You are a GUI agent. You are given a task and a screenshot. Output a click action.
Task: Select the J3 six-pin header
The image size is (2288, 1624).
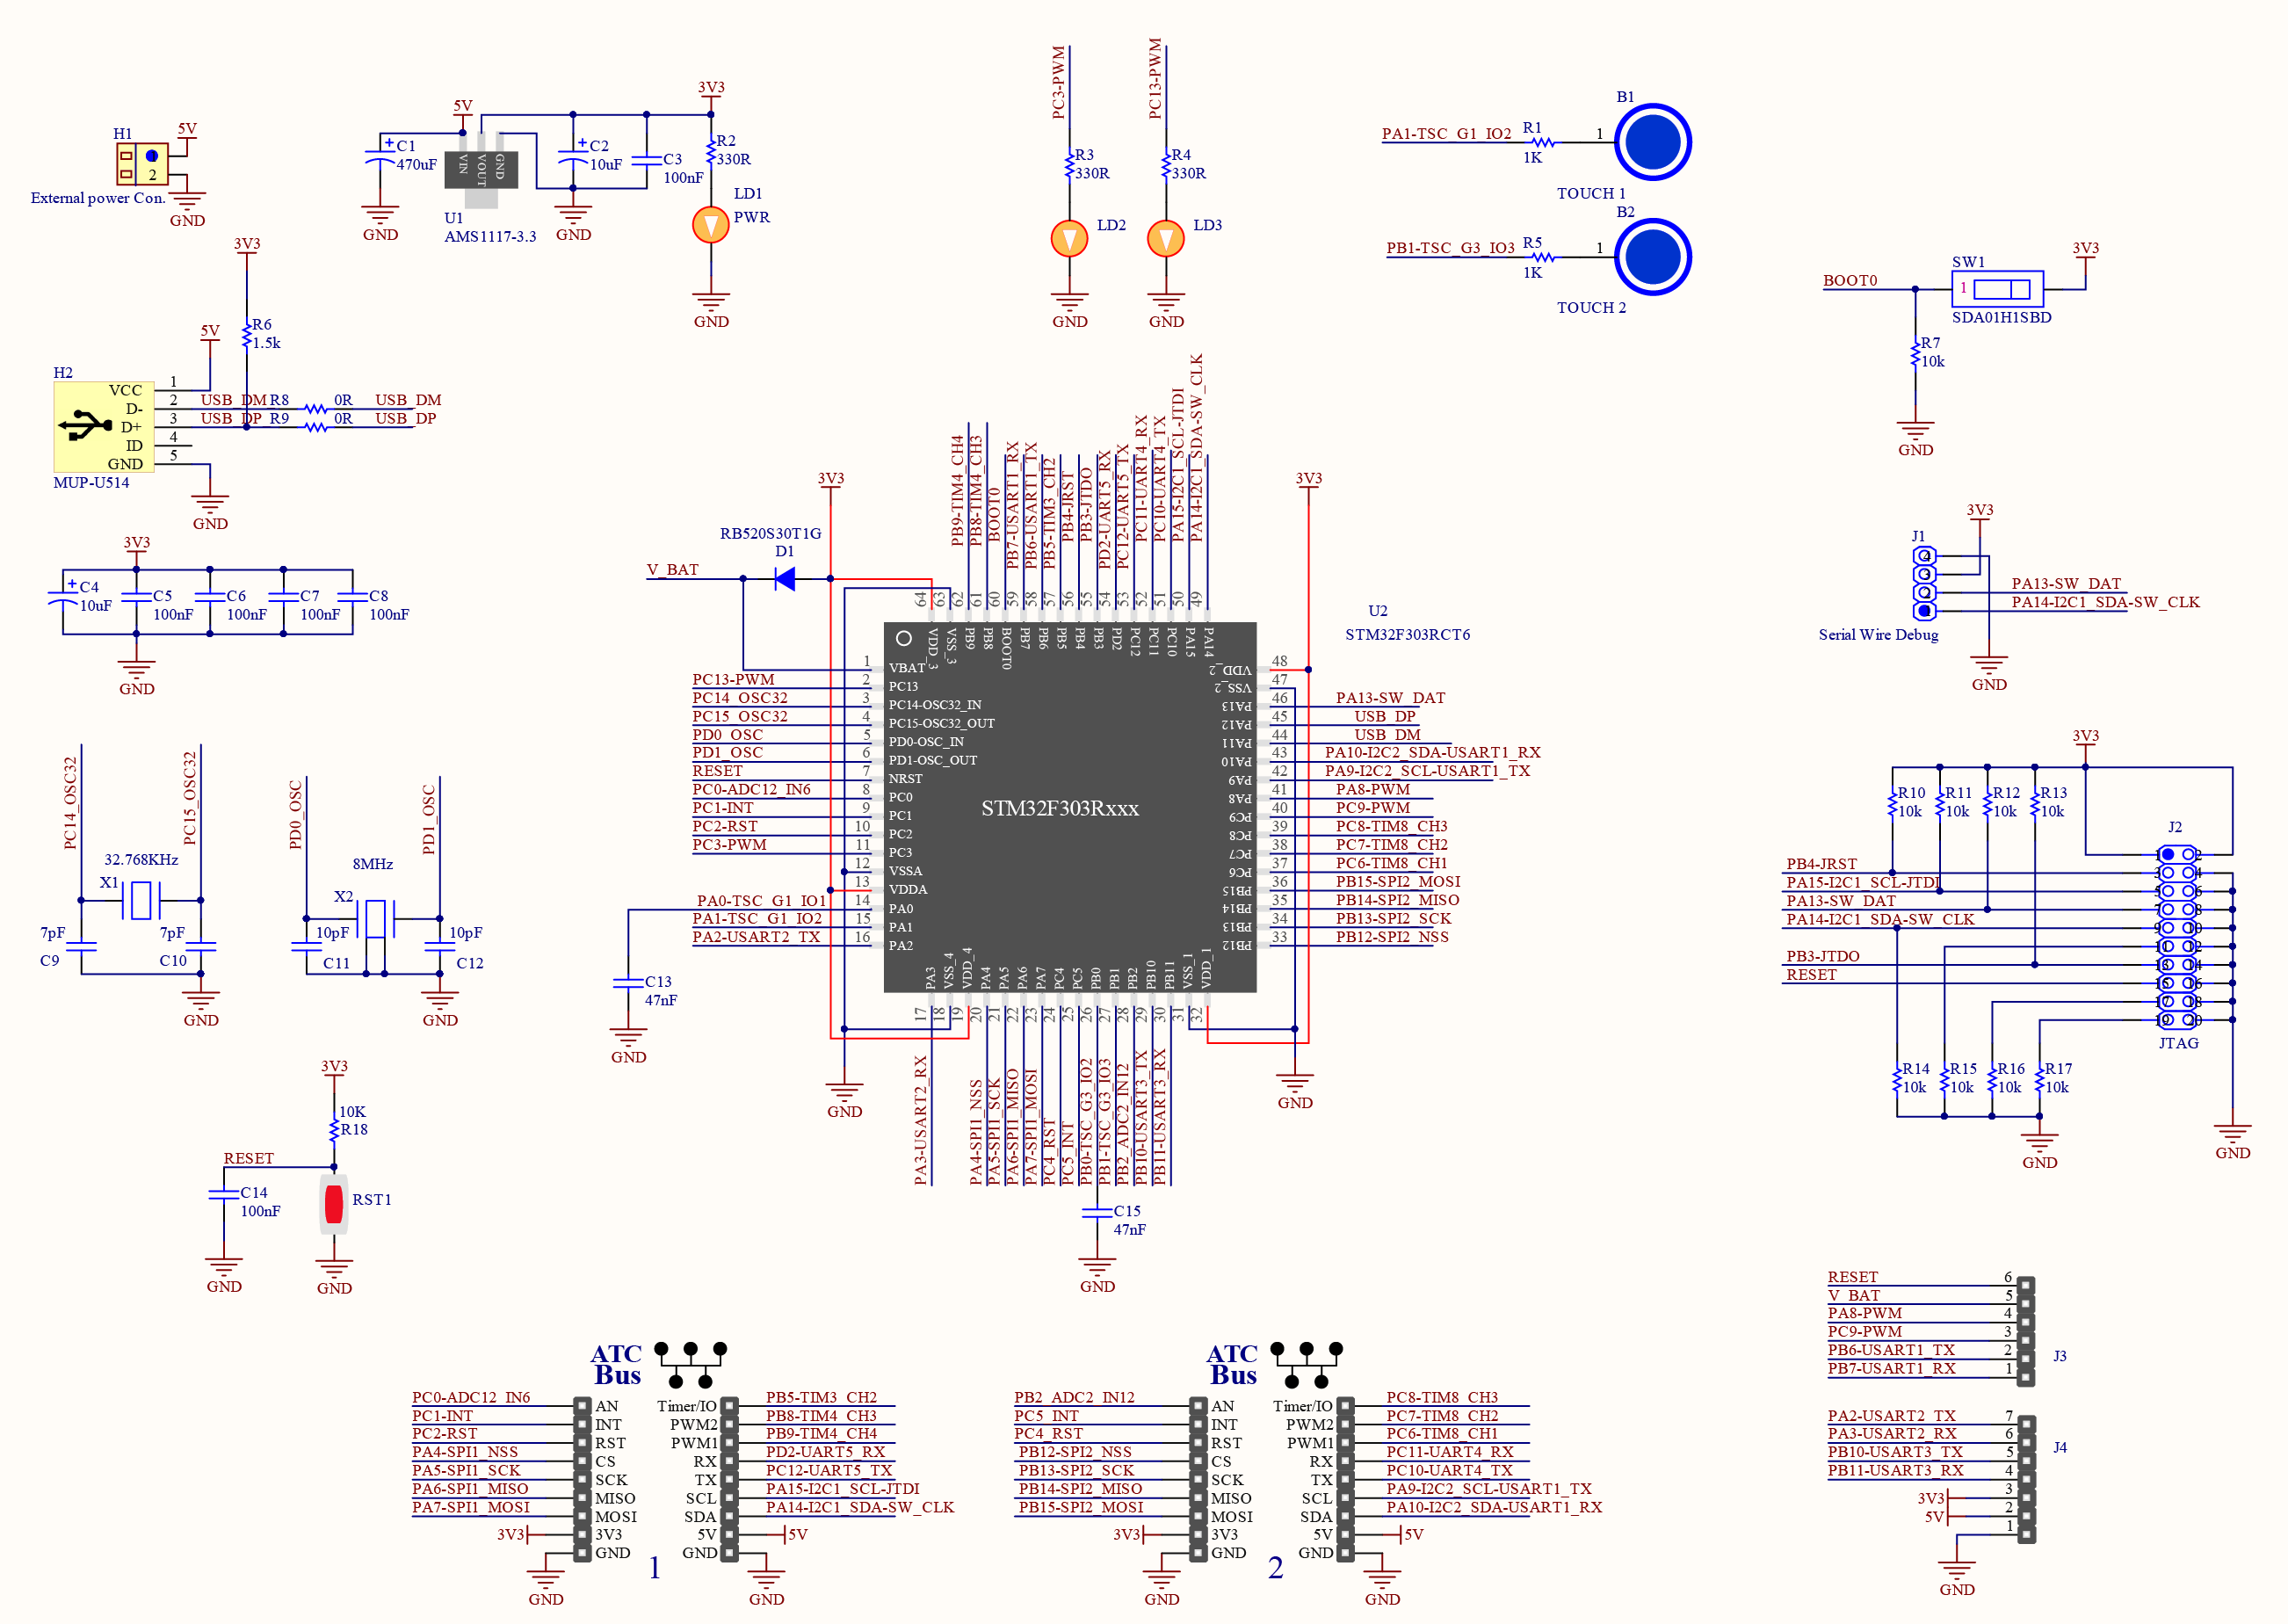(x=2025, y=1331)
